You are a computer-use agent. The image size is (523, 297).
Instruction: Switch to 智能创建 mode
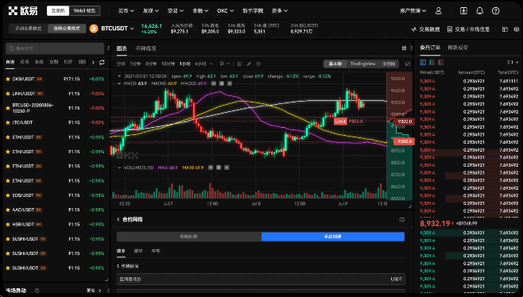189,237
